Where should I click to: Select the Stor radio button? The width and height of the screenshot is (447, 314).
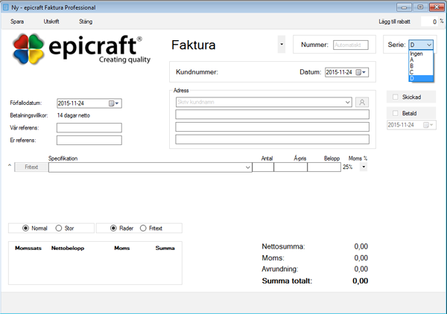[59, 228]
